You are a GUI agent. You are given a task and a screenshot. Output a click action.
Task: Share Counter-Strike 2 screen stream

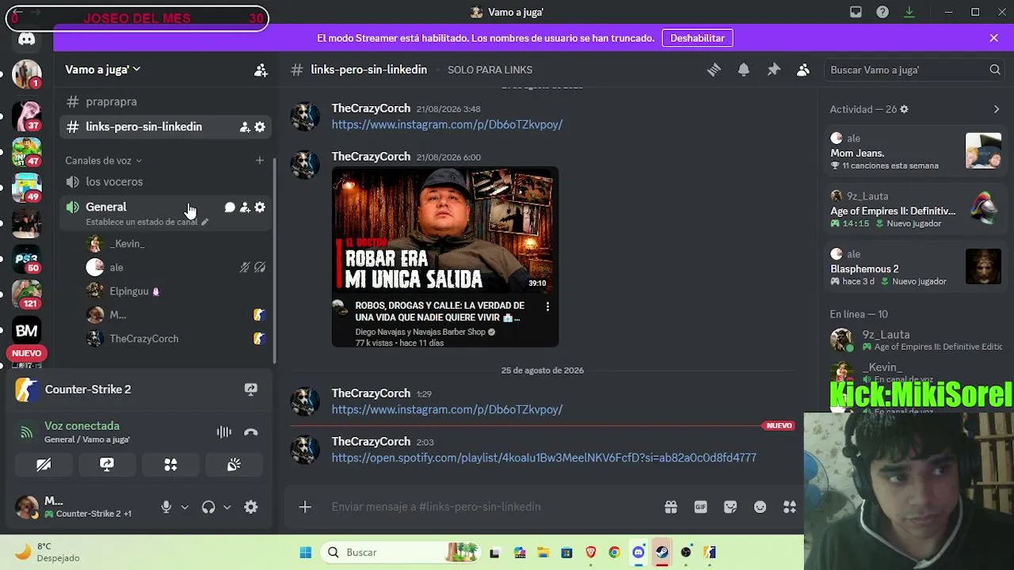[251, 389]
